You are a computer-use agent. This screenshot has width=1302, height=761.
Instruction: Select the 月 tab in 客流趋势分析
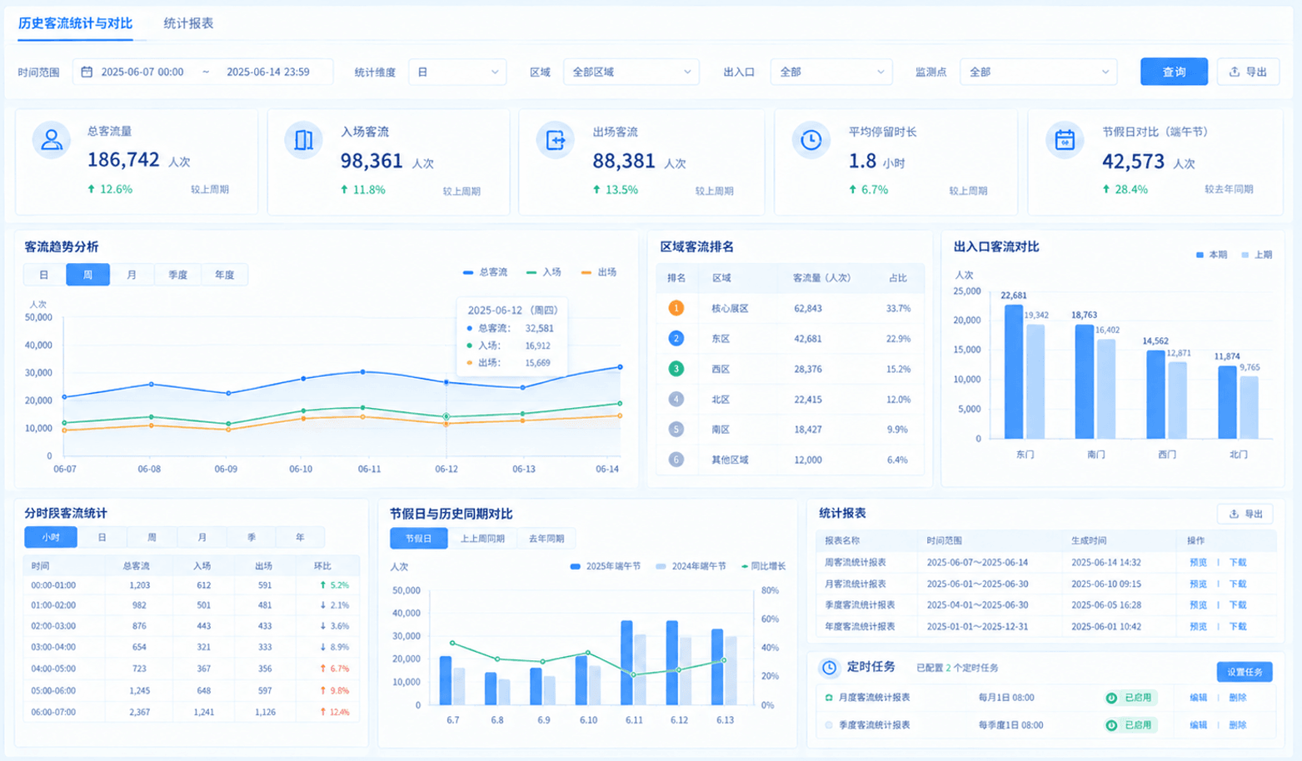click(132, 275)
